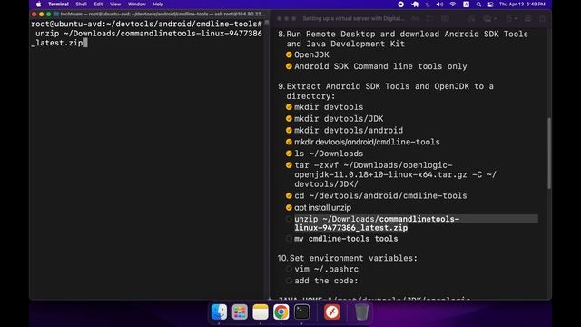
Task: Toggle the 'mkdir devtools/JDK' checklist circle
Action: (x=289, y=119)
